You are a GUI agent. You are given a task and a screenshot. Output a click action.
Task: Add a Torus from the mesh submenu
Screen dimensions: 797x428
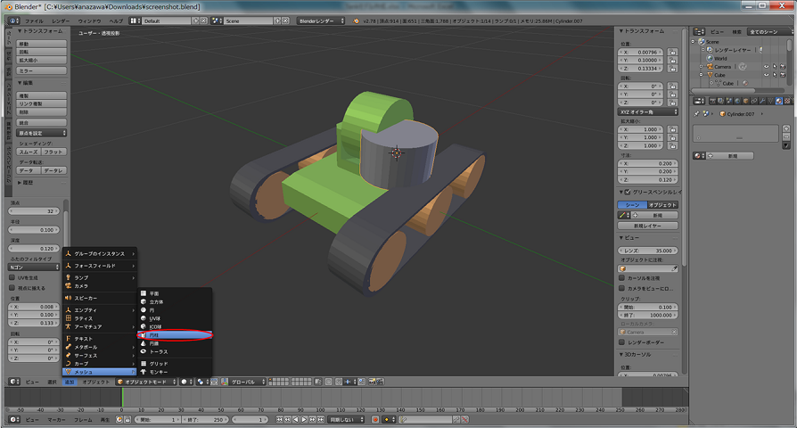point(157,350)
